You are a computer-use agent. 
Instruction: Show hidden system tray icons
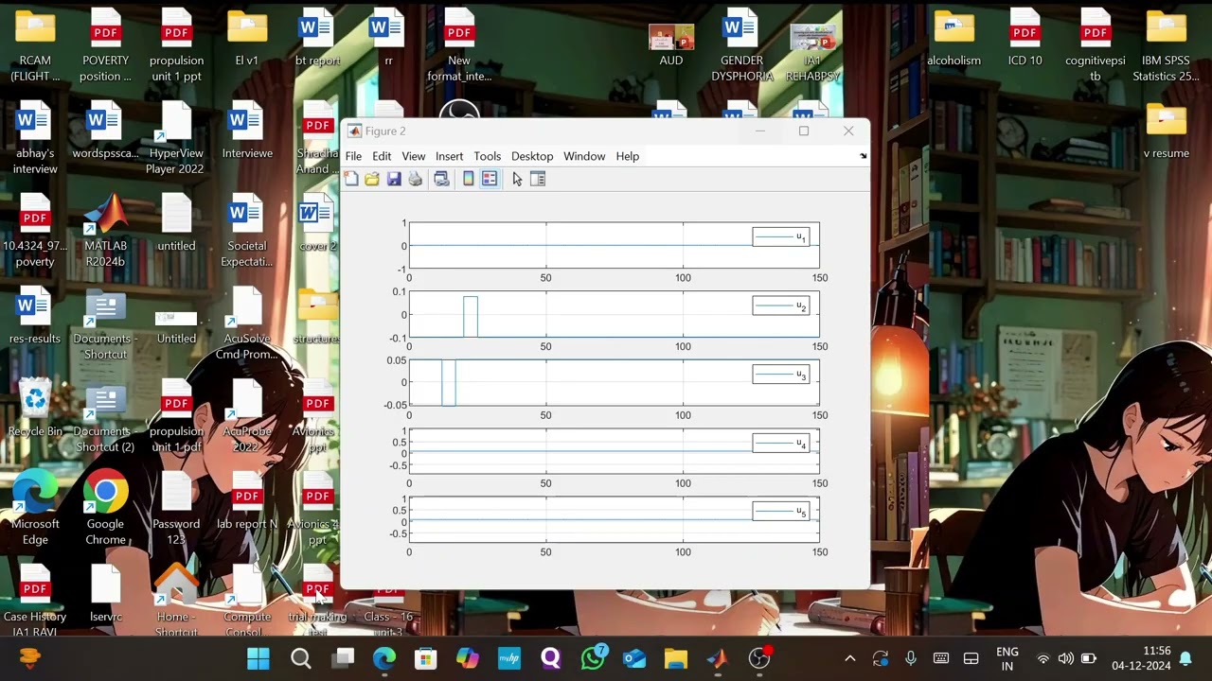pyautogui.click(x=850, y=658)
